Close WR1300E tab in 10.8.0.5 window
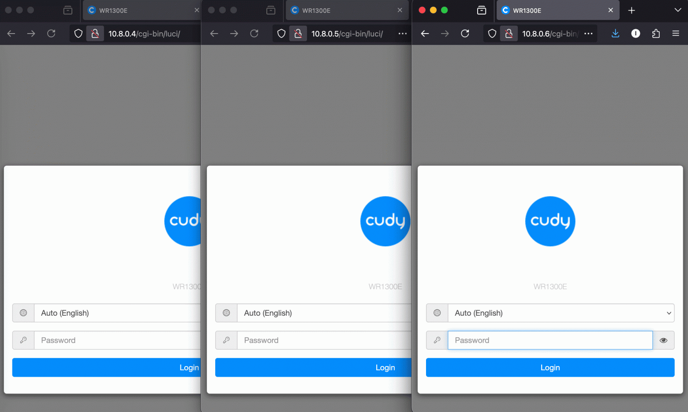This screenshot has width=688, height=412. tap(400, 10)
